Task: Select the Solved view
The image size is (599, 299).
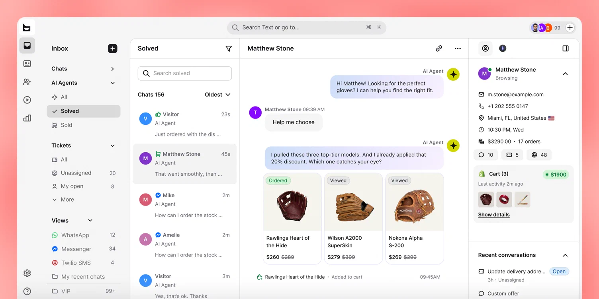Action: pos(84,111)
